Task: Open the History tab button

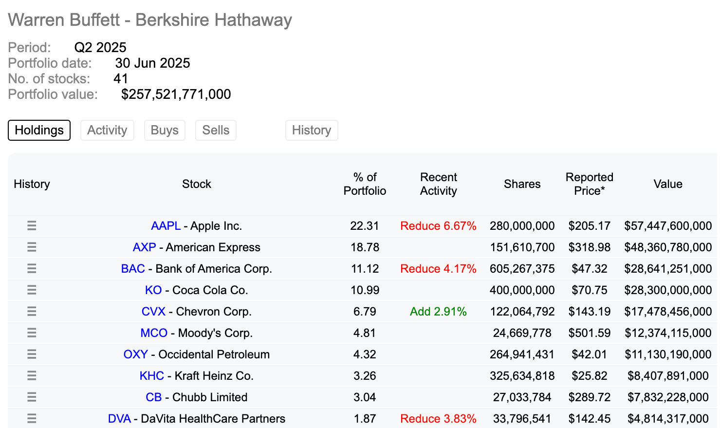Action: [x=312, y=130]
